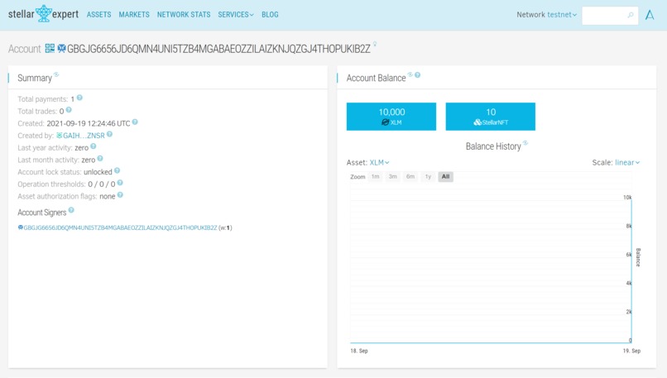667x378 pixels.
Task: Open the Albedo login icon at top right
Action: tap(650, 15)
